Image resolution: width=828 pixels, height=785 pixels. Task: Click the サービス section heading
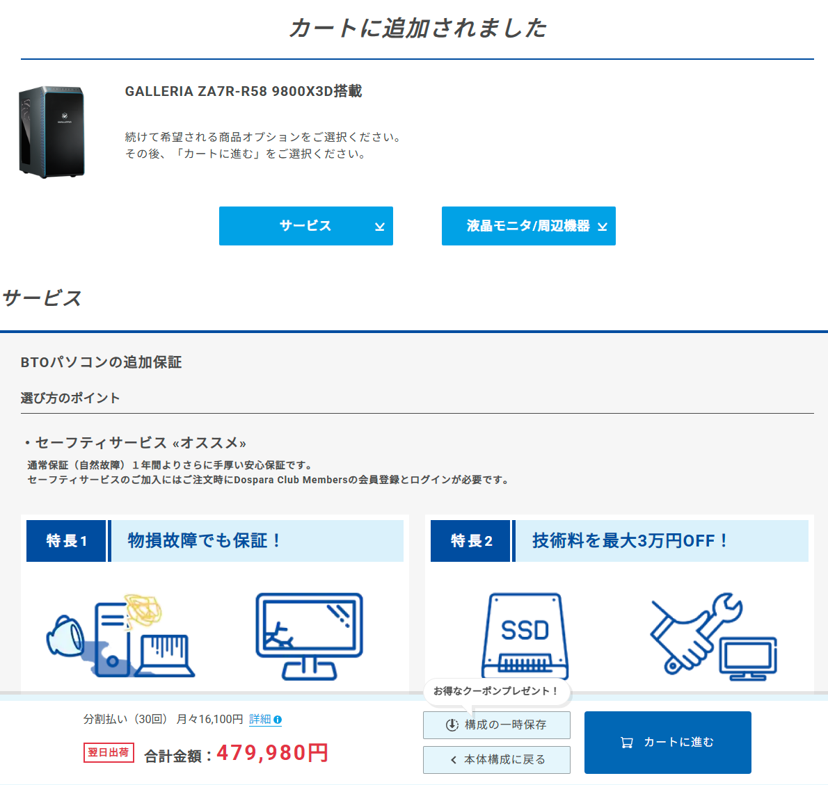point(42,298)
